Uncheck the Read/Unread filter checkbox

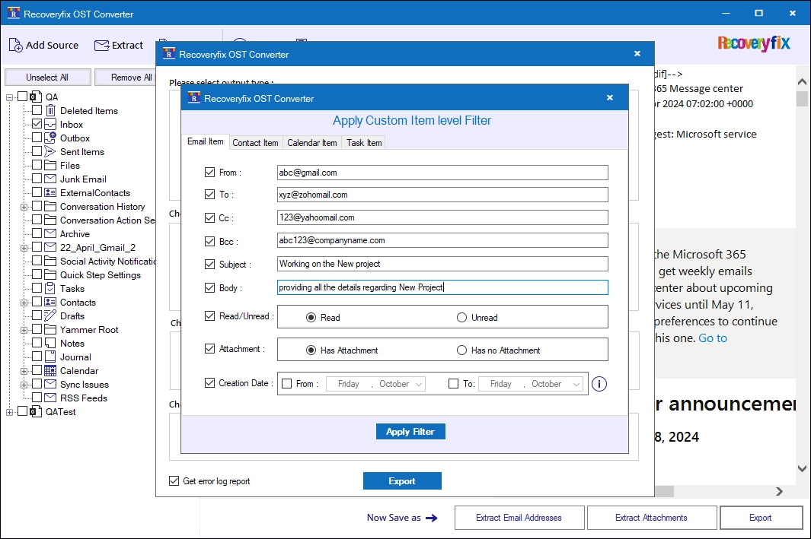pos(209,316)
